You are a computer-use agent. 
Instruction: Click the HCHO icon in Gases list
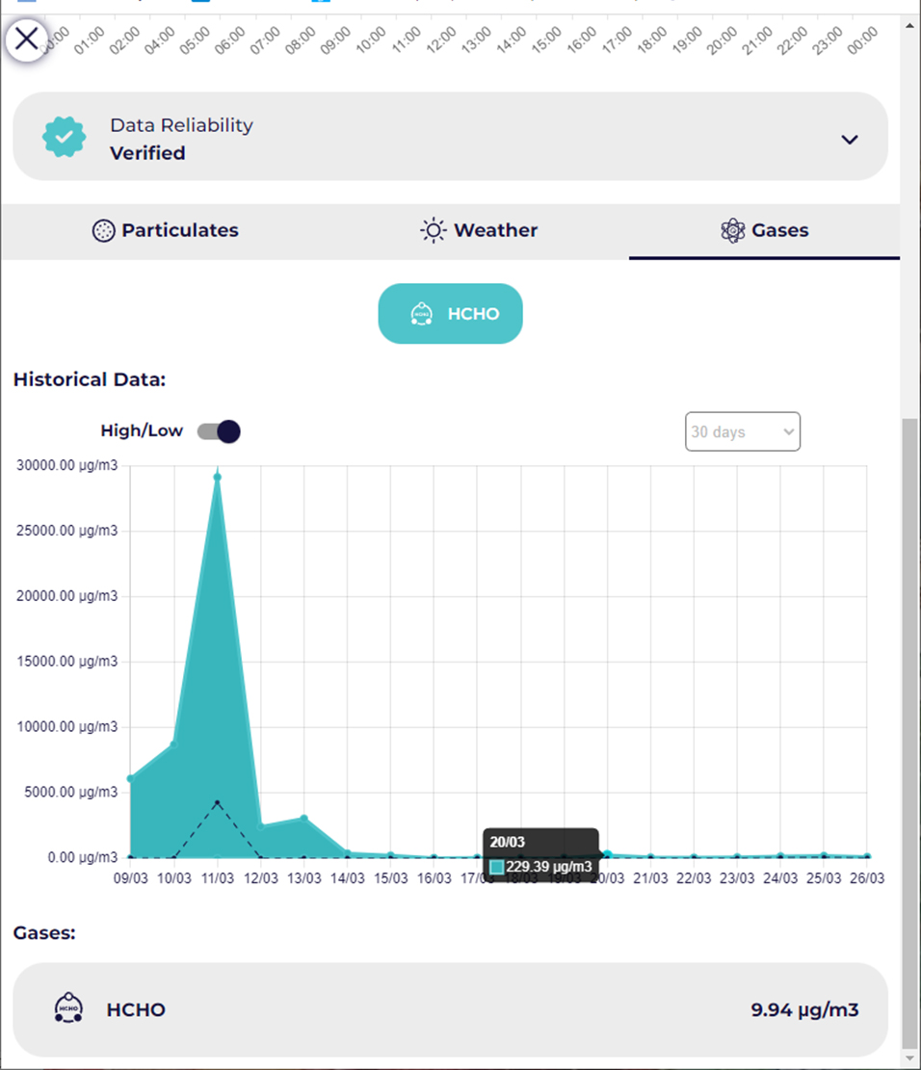tap(67, 1008)
